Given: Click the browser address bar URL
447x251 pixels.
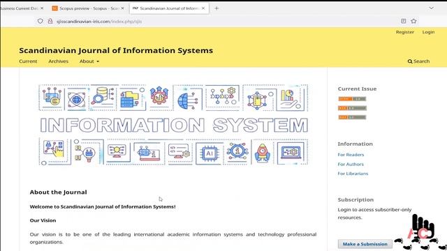Looking at the screenshot, I should 99,22.
